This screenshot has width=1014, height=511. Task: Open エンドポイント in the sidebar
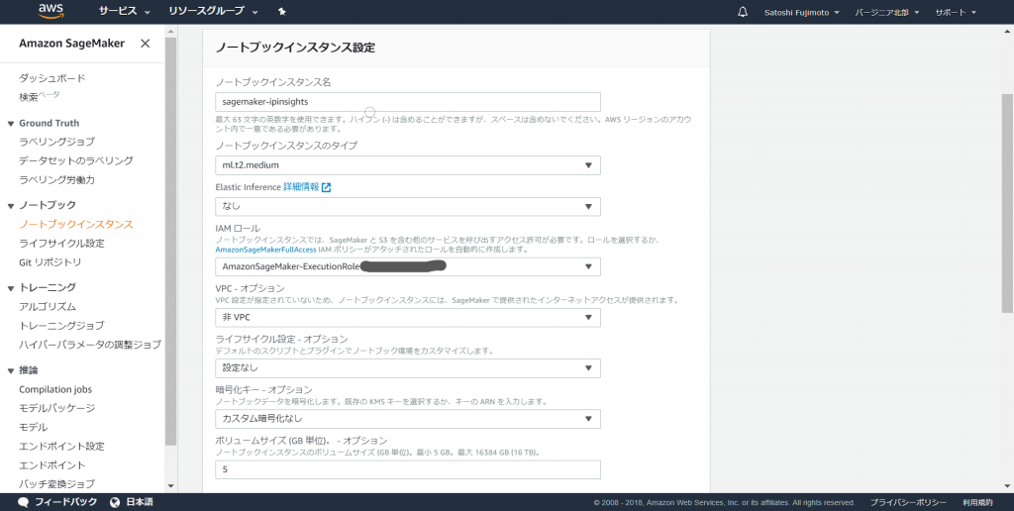tap(51, 465)
